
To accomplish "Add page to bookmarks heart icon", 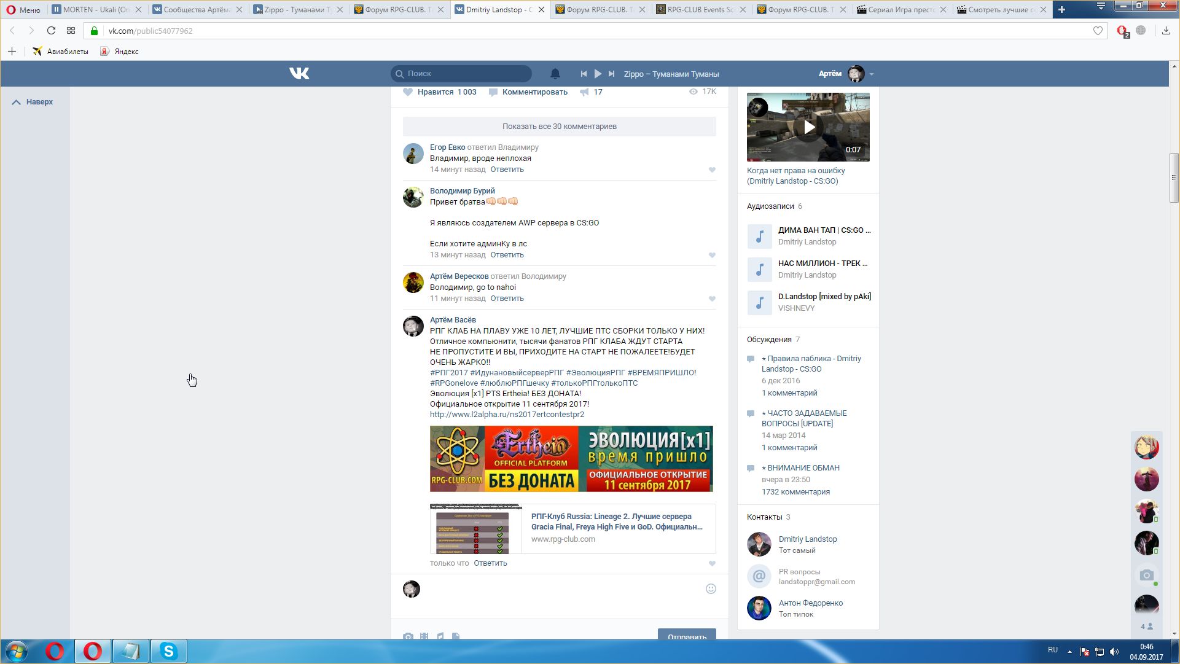I will click(1098, 31).
